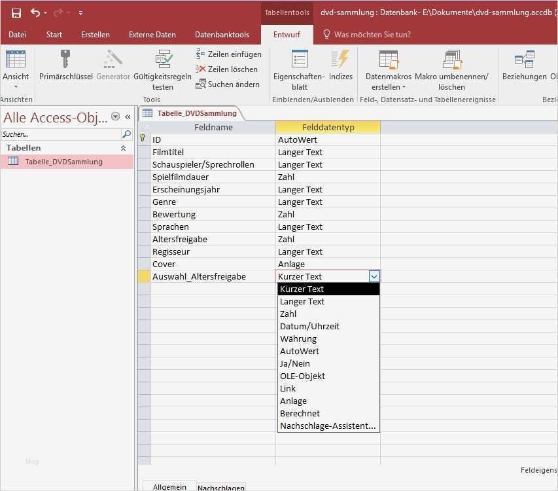Click the Save icon in title bar

point(16,12)
